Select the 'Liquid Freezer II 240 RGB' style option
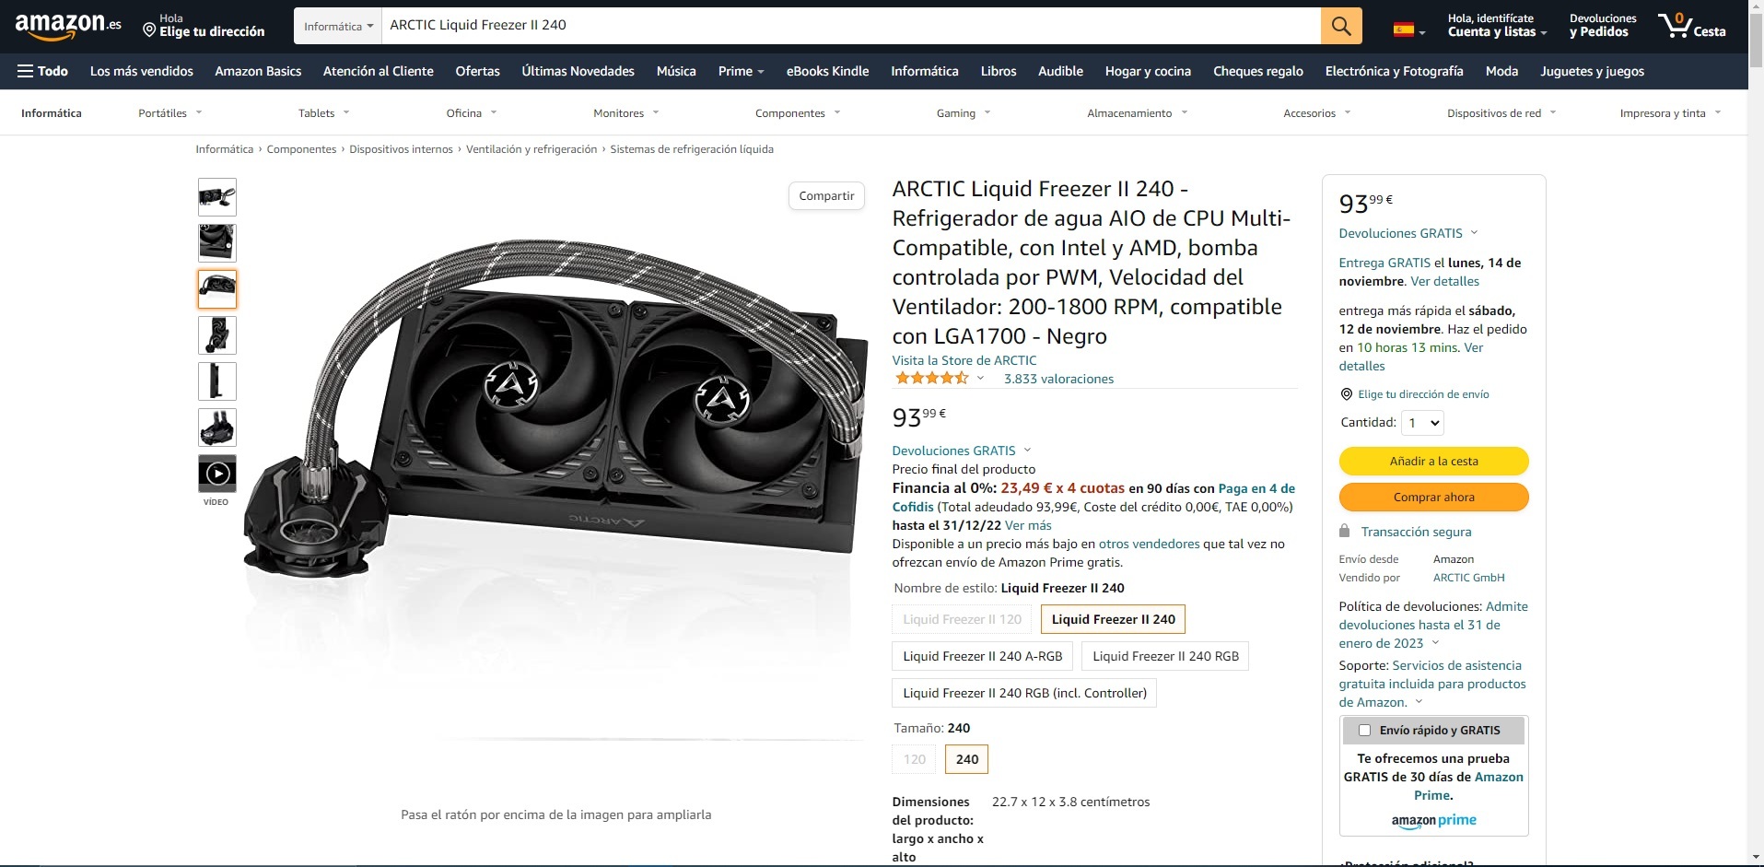Image resolution: width=1764 pixels, height=867 pixels. coord(1165,656)
